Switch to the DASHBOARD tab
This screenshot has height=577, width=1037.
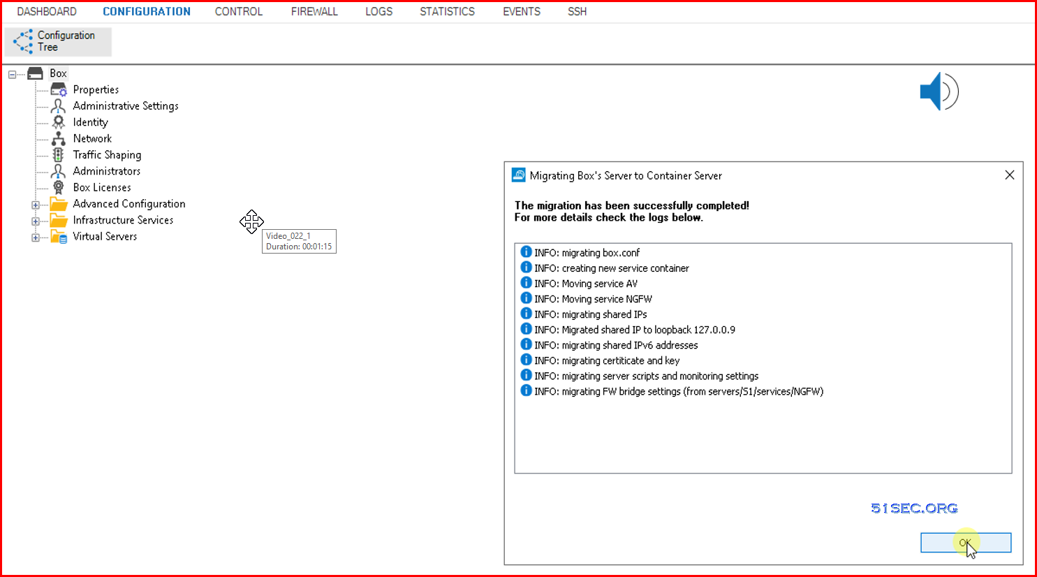(x=47, y=12)
